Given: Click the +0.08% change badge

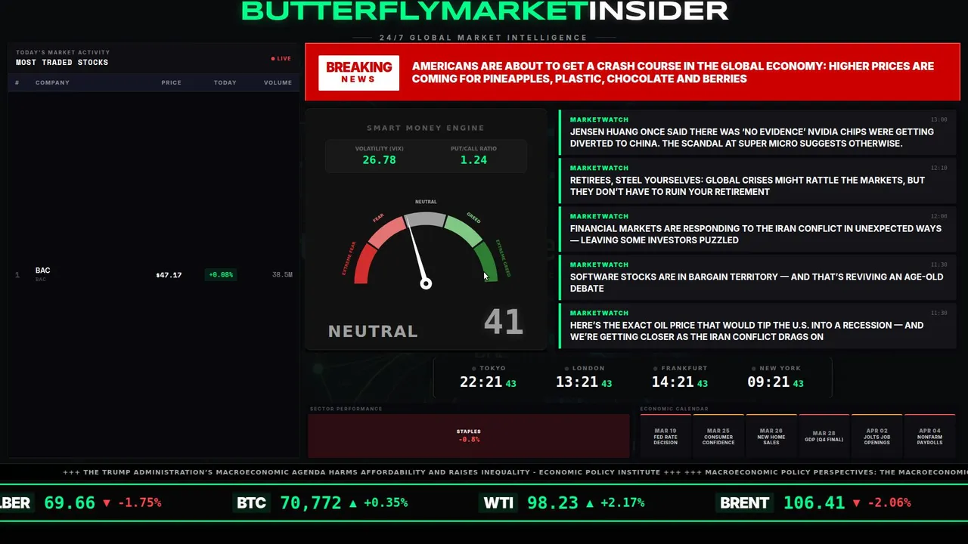Looking at the screenshot, I should (x=221, y=275).
